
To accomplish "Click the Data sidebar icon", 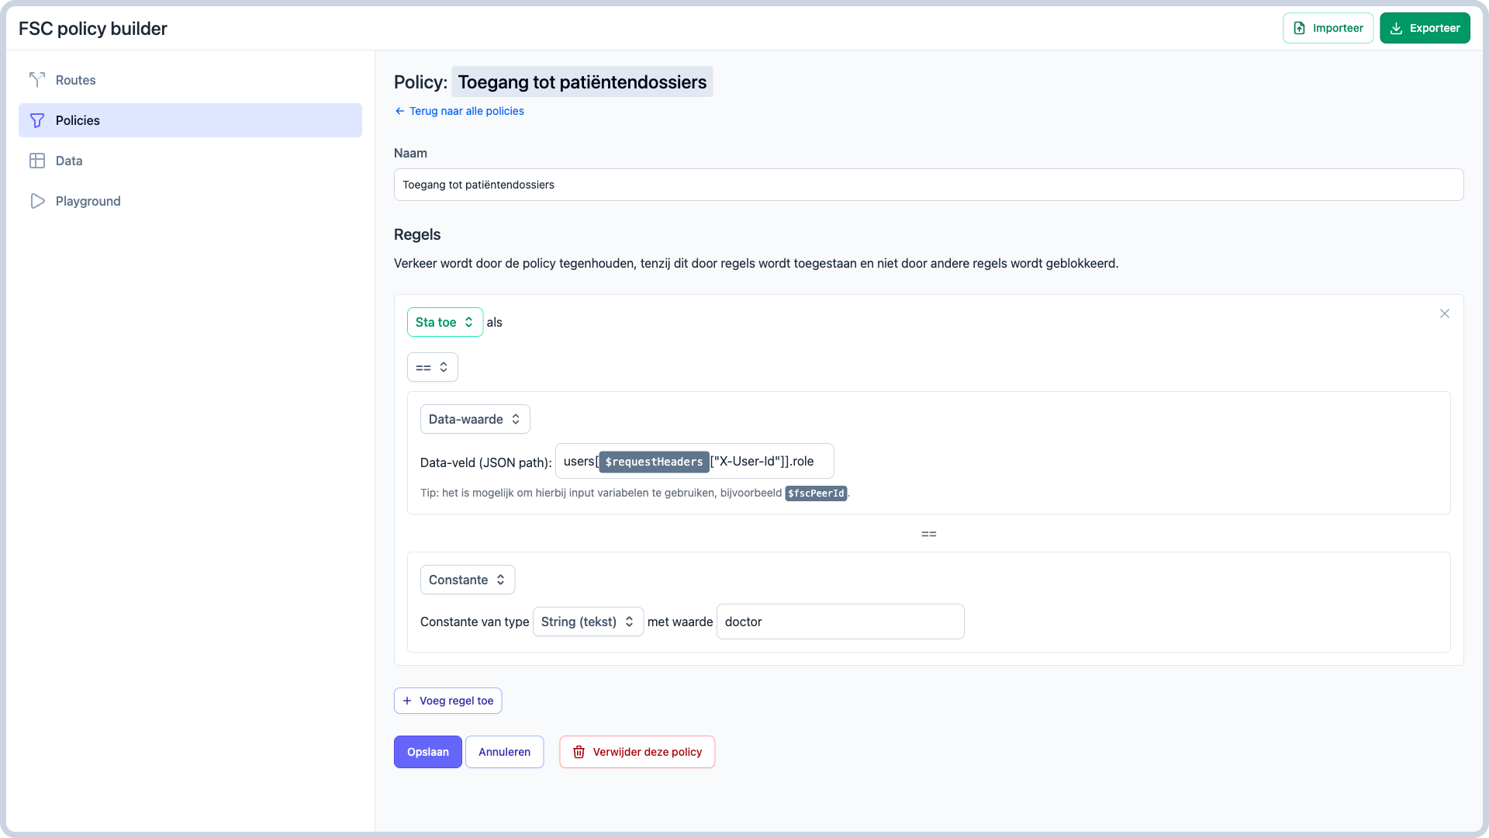I will pos(36,161).
